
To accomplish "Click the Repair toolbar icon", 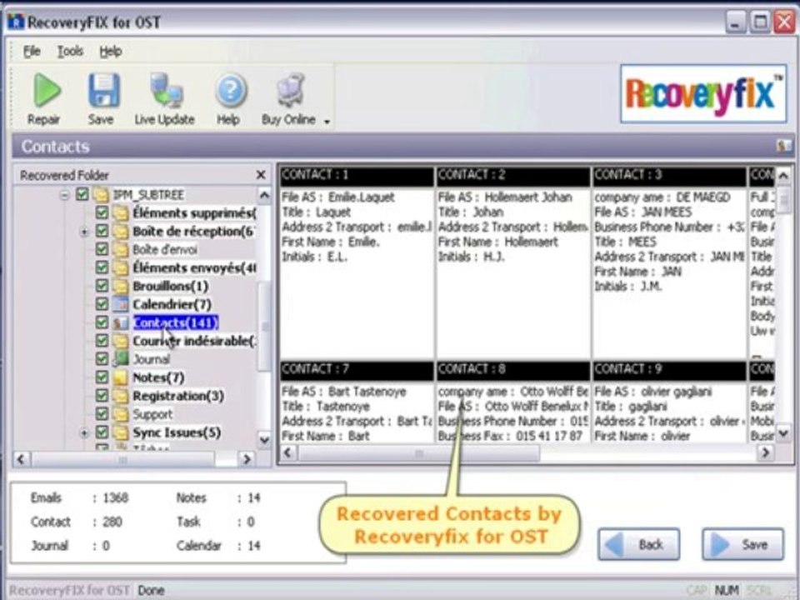I will pyautogui.click(x=46, y=90).
